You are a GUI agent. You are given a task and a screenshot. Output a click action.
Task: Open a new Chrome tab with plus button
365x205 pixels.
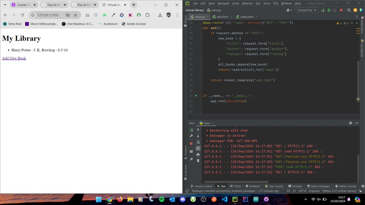click(x=134, y=5)
